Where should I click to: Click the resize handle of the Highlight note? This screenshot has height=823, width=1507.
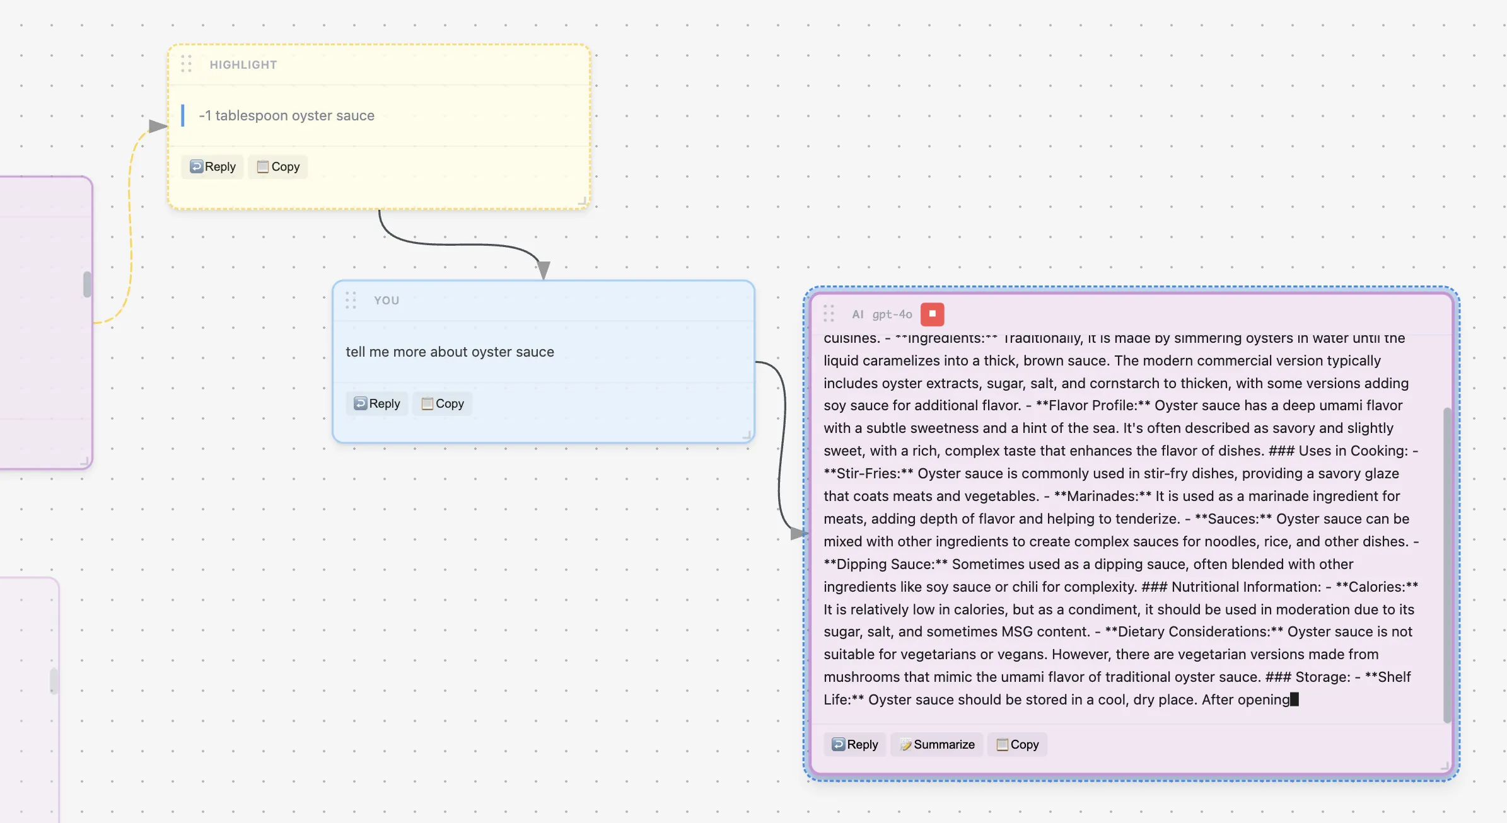coord(580,200)
